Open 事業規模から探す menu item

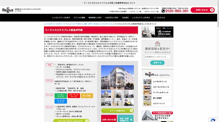coord(95,18)
